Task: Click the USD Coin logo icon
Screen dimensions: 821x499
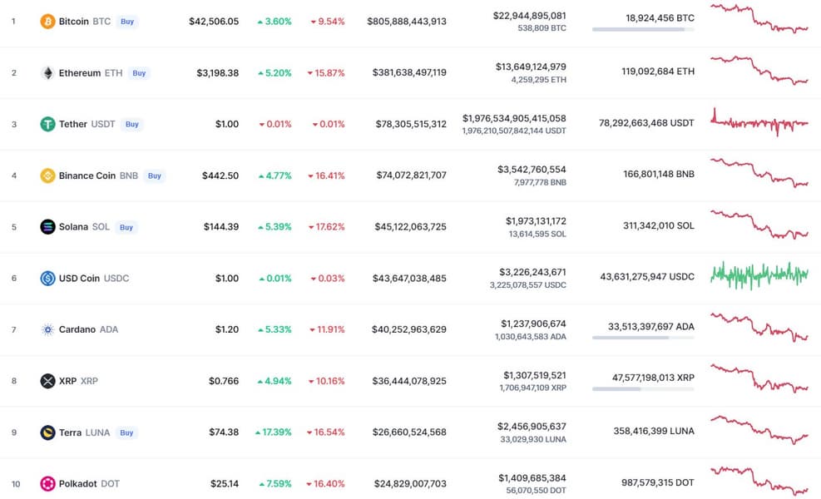Action: click(x=47, y=278)
